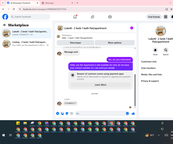
Task: Click the Search Facebook field
Action: coord(30,17)
